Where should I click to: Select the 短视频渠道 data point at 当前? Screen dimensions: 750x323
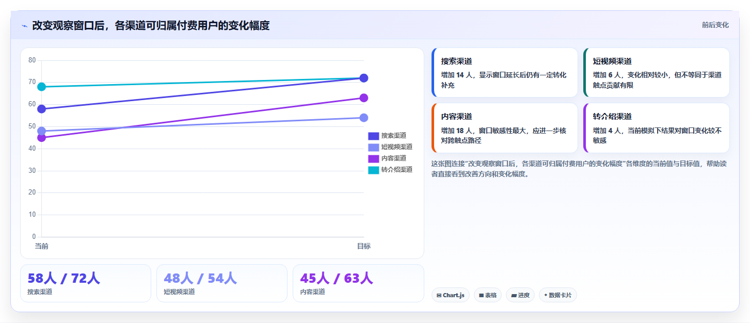coord(41,131)
